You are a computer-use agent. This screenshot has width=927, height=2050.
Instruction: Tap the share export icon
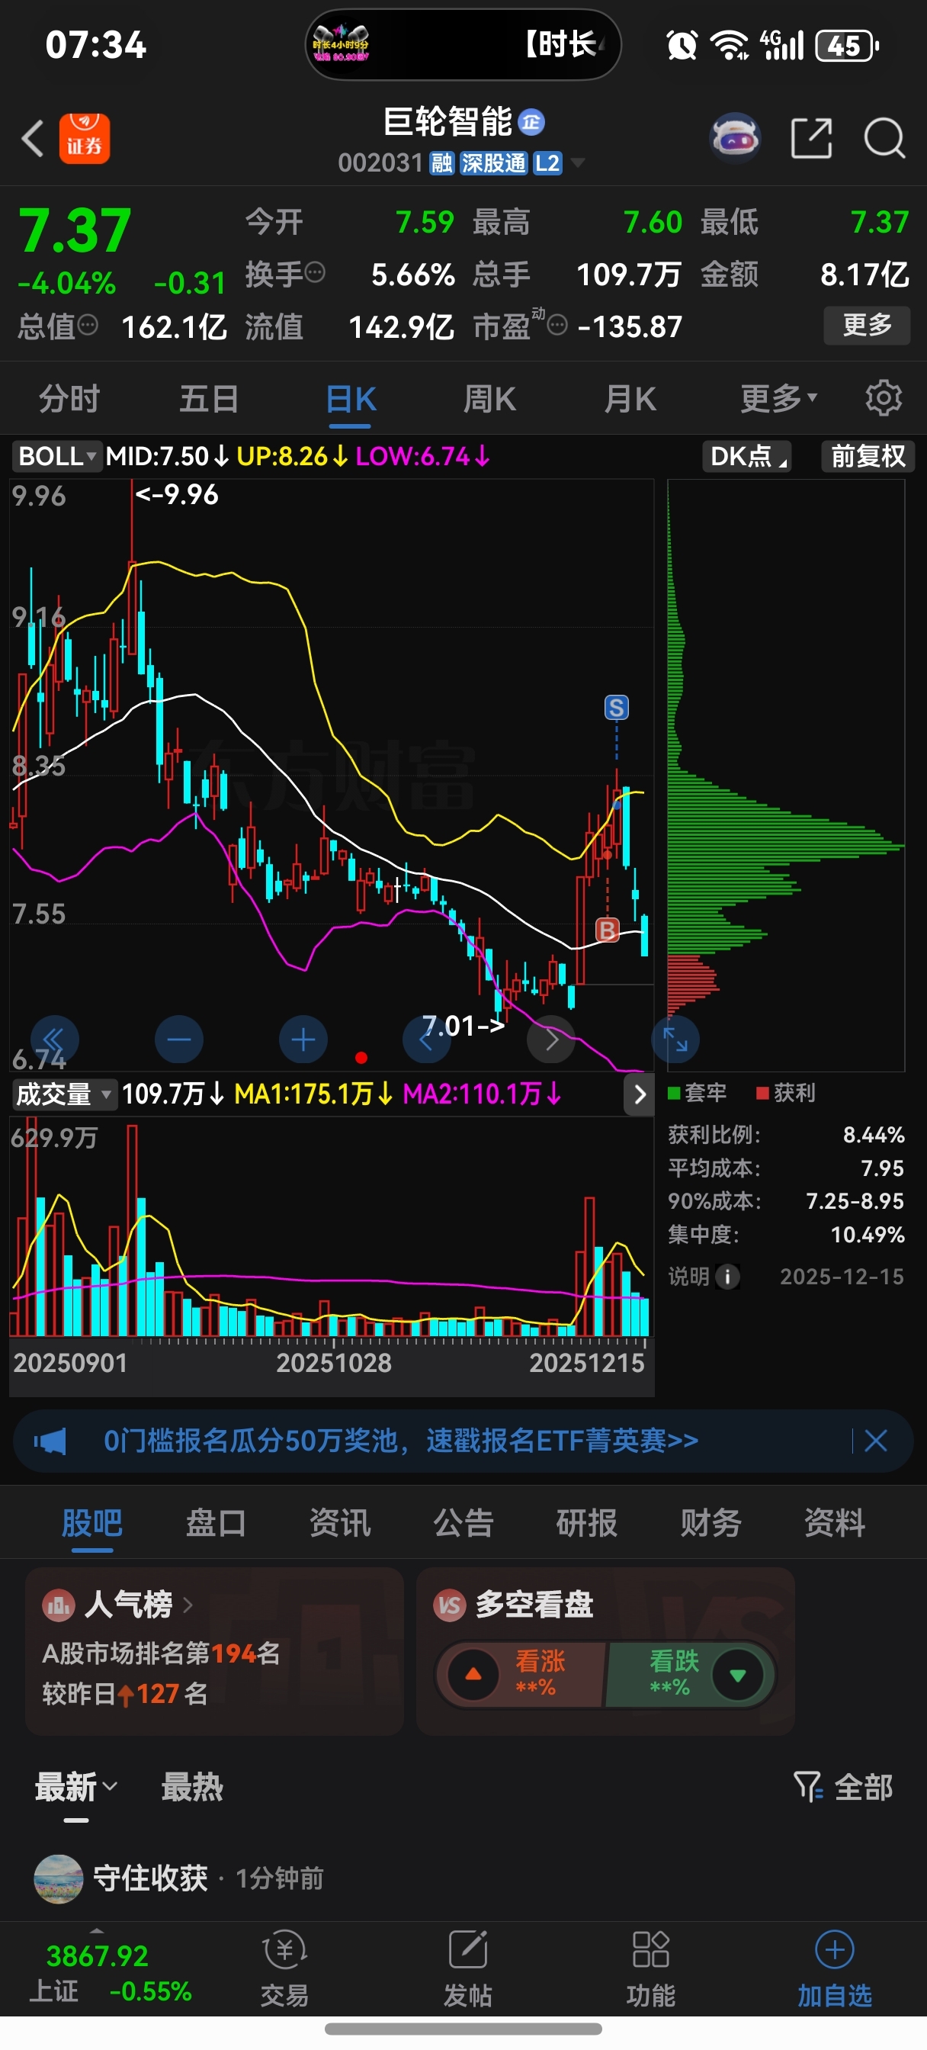pos(812,139)
